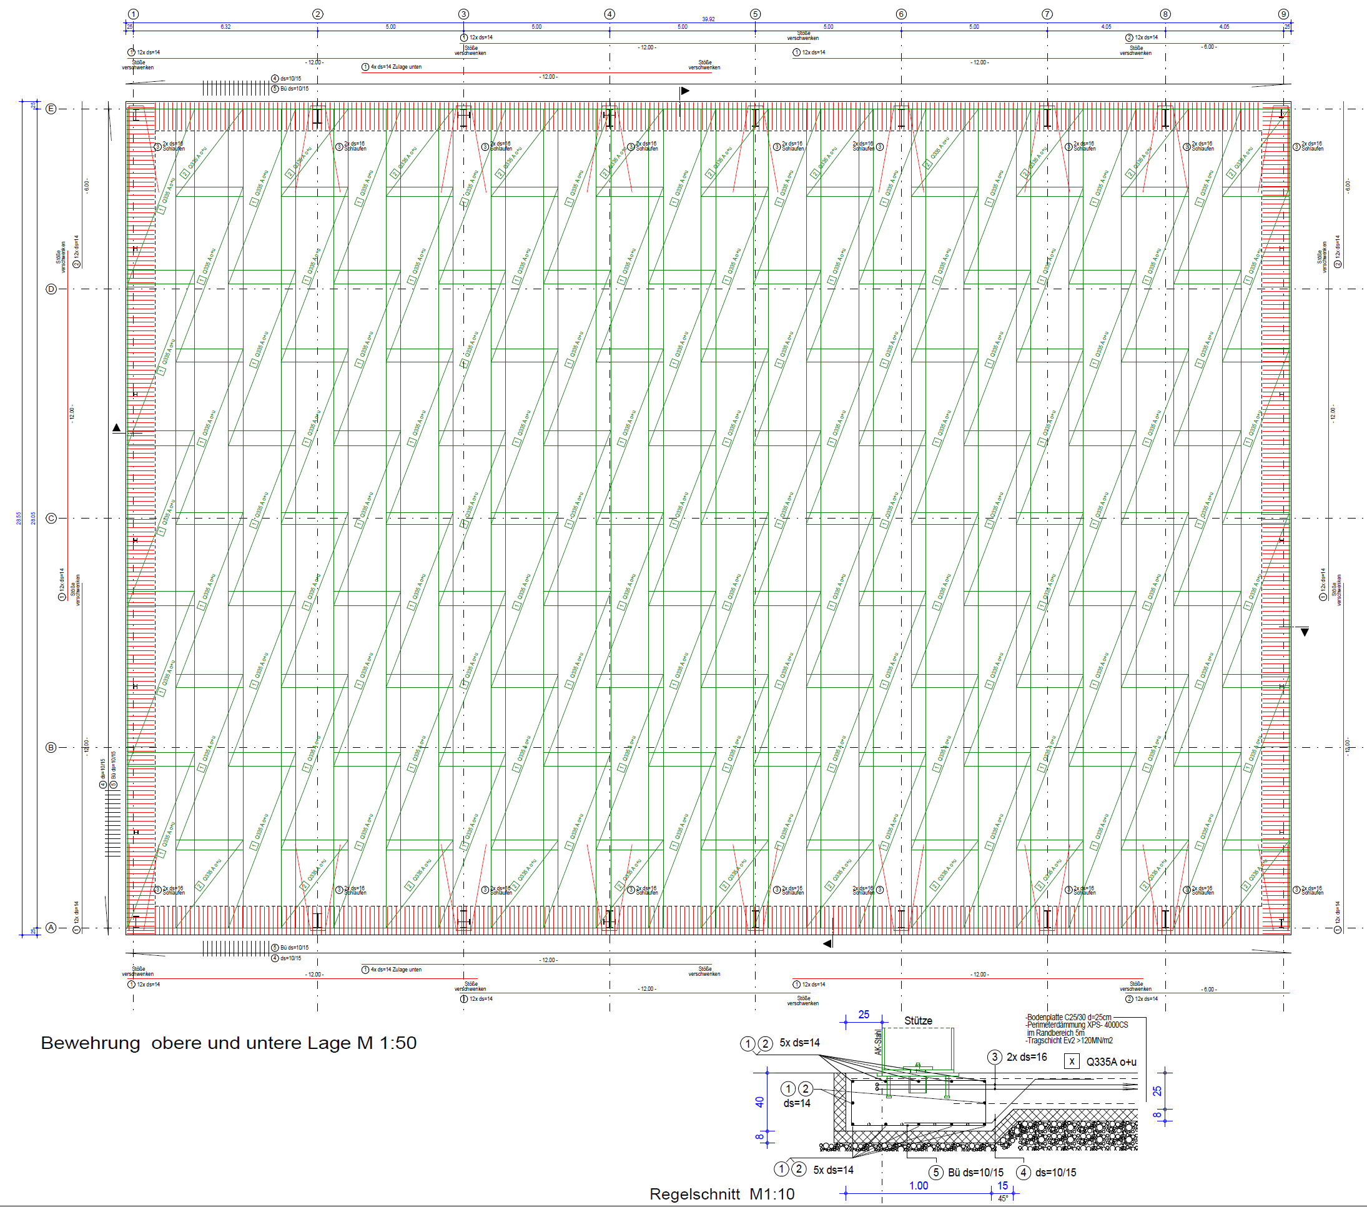Click grid axis bubble '7' in the top axis row
This screenshot has width=1367, height=1207.
1047,14
